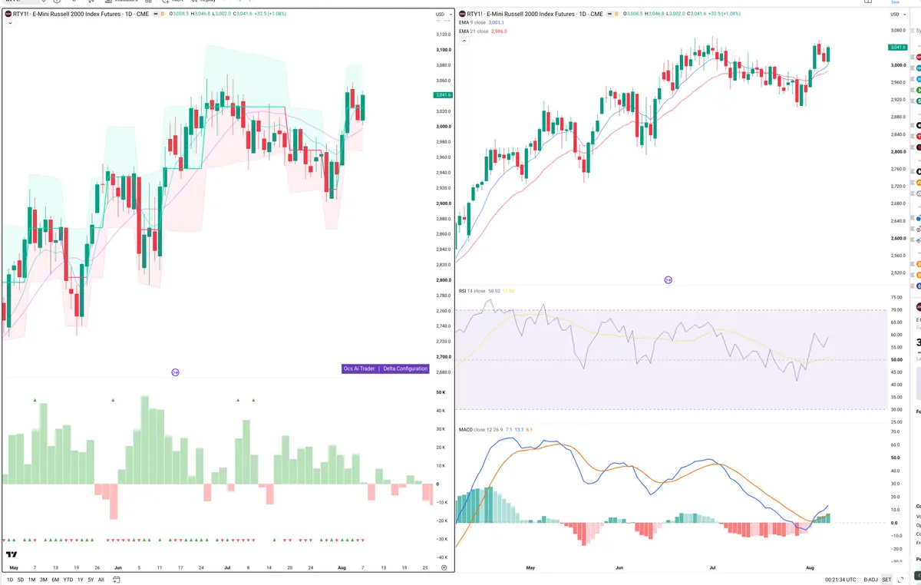Click the maximize chart icon in bottom bar
This screenshot has height=585, width=921.
[x=900, y=580]
